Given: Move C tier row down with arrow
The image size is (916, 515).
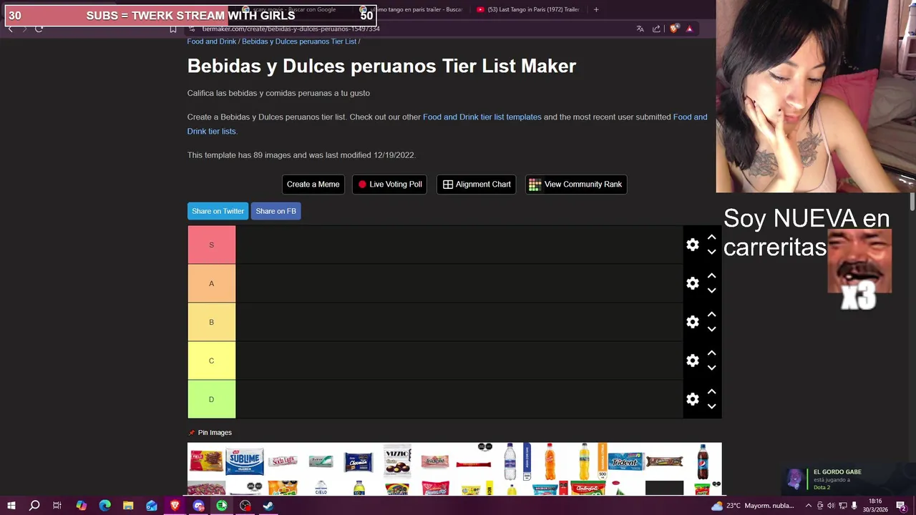Looking at the screenshot, I should (x=711, y=368).
